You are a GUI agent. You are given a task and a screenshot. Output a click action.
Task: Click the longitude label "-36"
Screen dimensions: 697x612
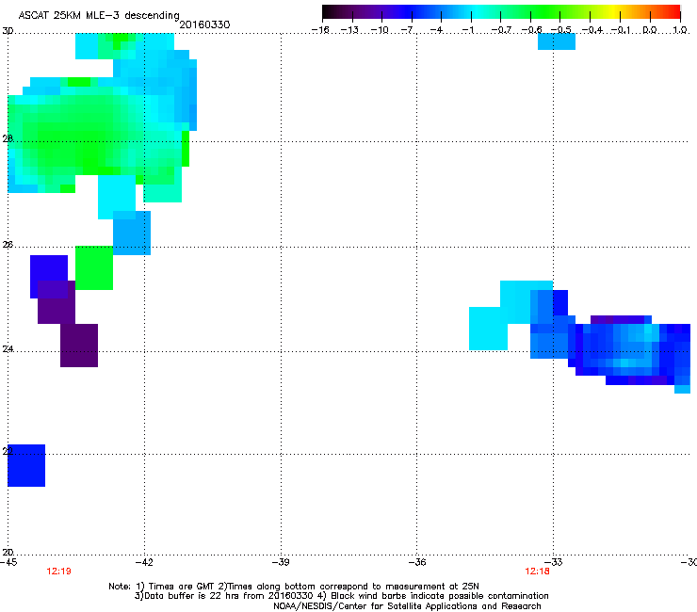(417, 562)
